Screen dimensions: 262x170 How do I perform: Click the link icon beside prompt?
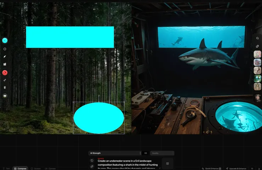[x=92, y=166]
